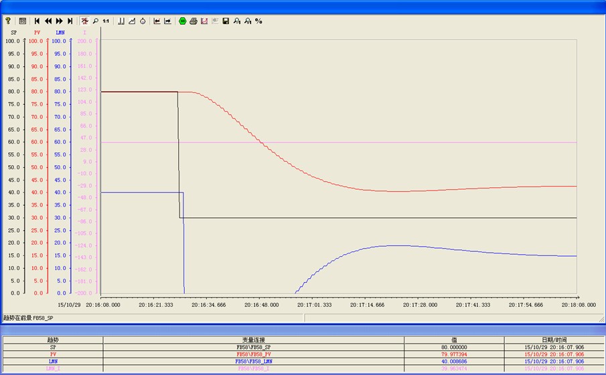Print the trend window
The width and height of the screenshot is (606, 375).
tap(194, 21)
